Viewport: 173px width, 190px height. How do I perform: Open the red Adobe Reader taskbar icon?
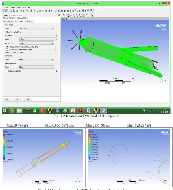pyautogui.click(x=81, y=111)
